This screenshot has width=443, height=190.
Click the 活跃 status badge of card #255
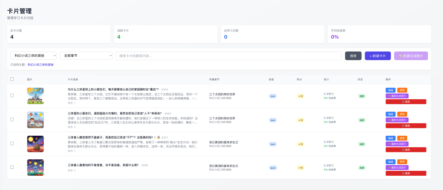click(362, 96)
